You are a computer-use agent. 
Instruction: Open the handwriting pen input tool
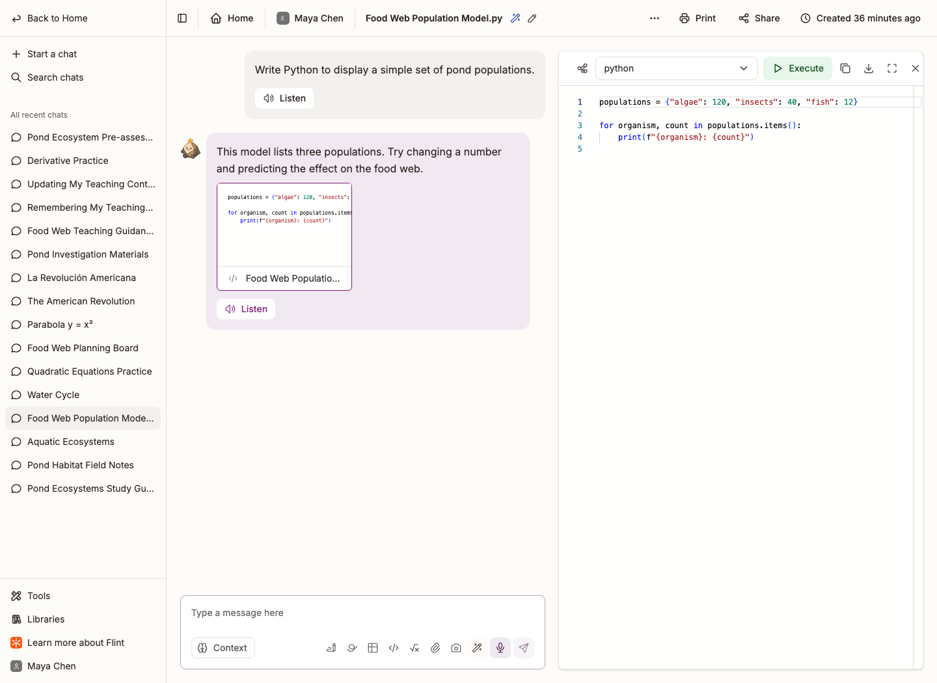coord(331,648)
